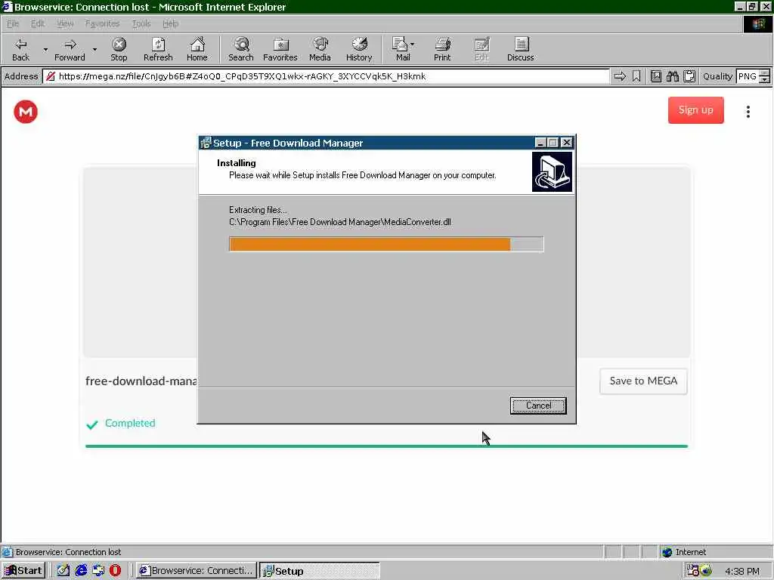Screen dimensions: 774x580
Task: Click the bookmarks book icon in address toolbar
Action: coord(656,76)
